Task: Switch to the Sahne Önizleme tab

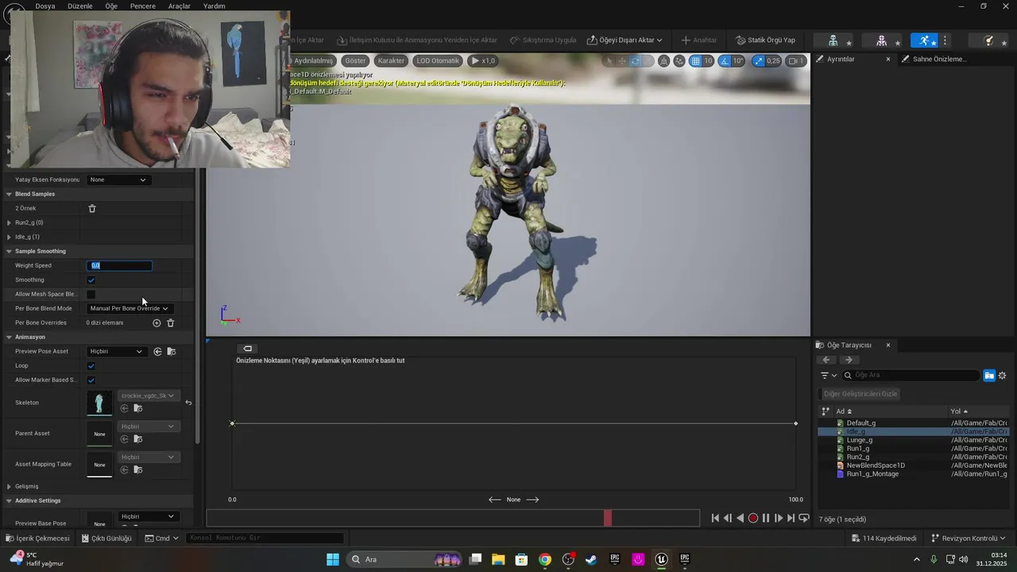Action: coord(939,59)
